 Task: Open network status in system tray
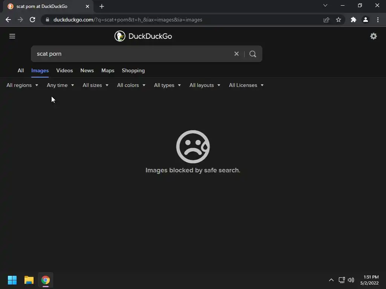pos(342,280)
